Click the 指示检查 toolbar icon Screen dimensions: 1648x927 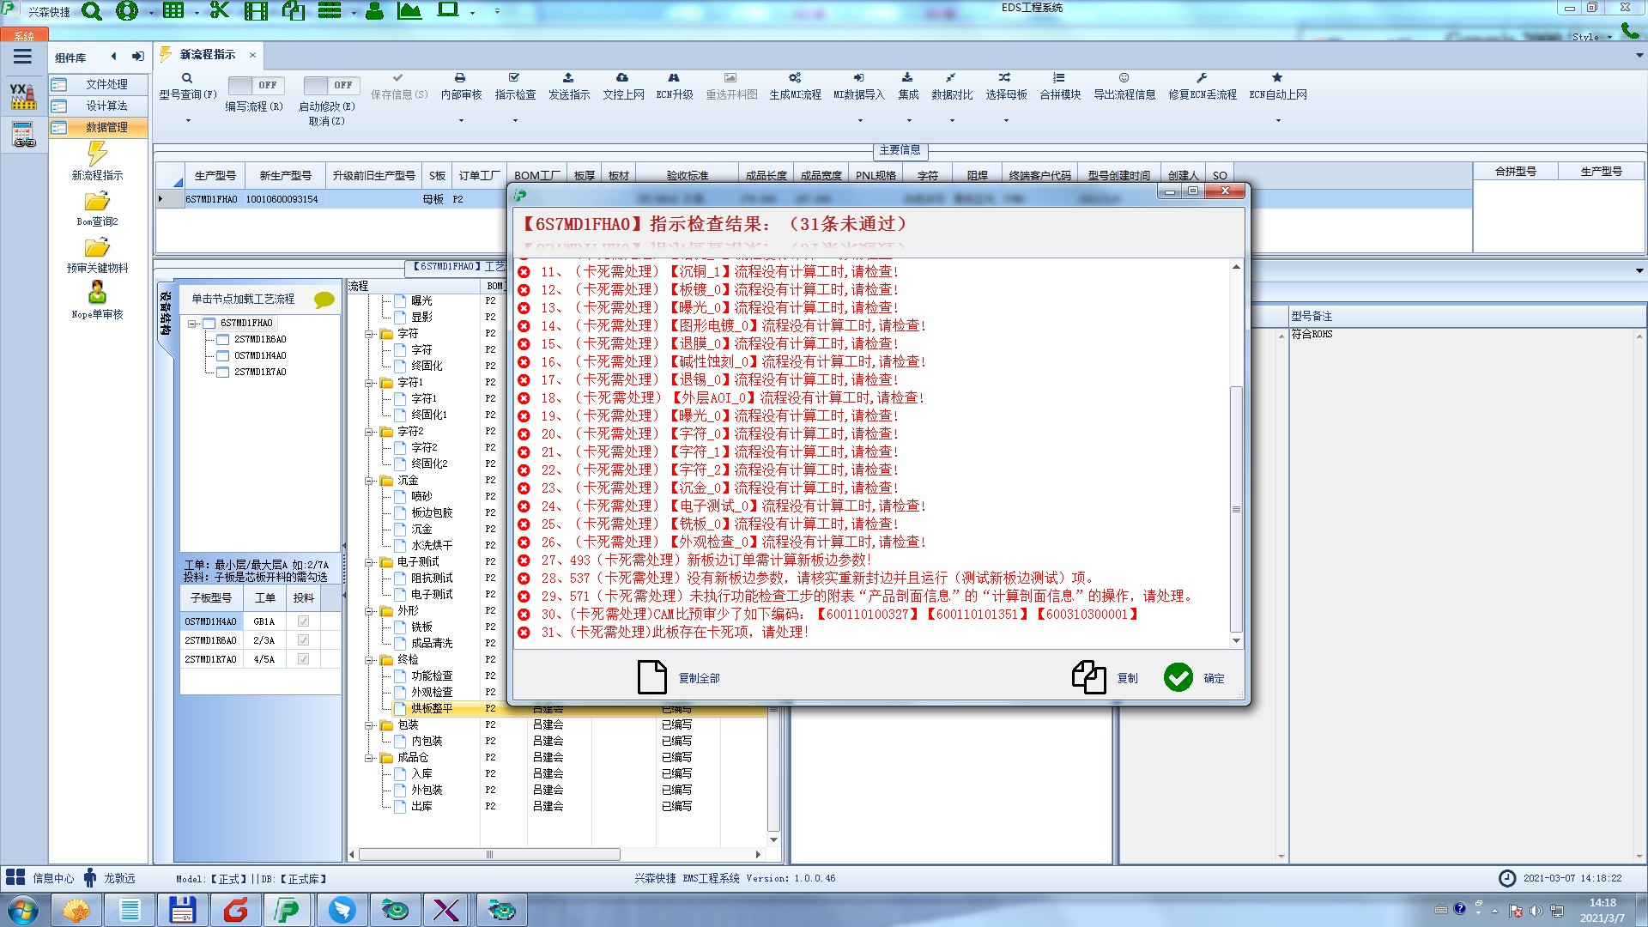click(514, 78)
